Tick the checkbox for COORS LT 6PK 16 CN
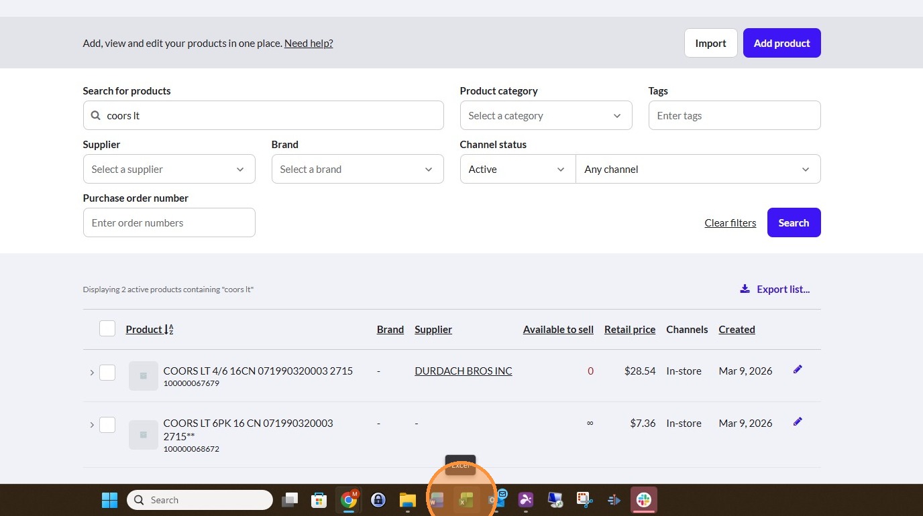This screenshot has height=516, width=923. [107, 425]
